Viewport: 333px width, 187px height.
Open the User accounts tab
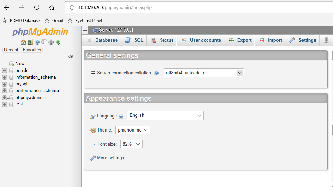pyautogui.click(x=201, y=40)
